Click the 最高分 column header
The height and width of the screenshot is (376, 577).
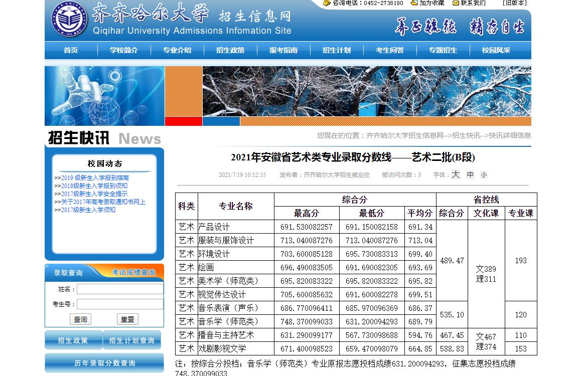[x=306, y=213]
